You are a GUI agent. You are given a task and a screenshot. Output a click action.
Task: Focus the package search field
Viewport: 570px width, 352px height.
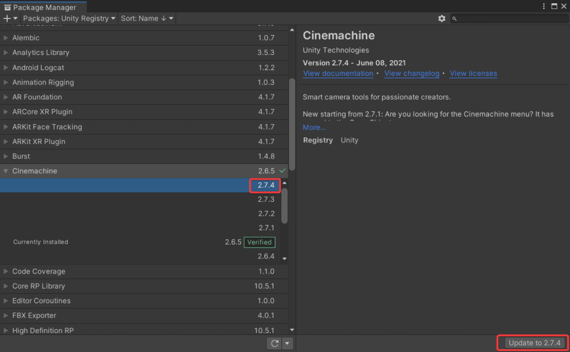tap(509, 18)
